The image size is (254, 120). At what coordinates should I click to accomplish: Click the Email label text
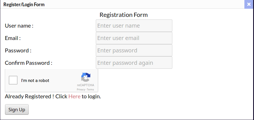coord(13,38)
